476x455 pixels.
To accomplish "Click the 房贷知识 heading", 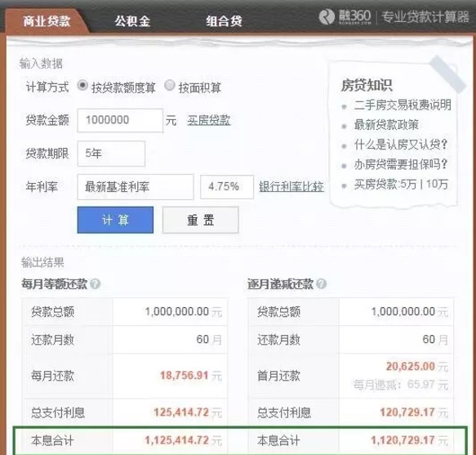I will pyautogui.click(x=367, y=85).
